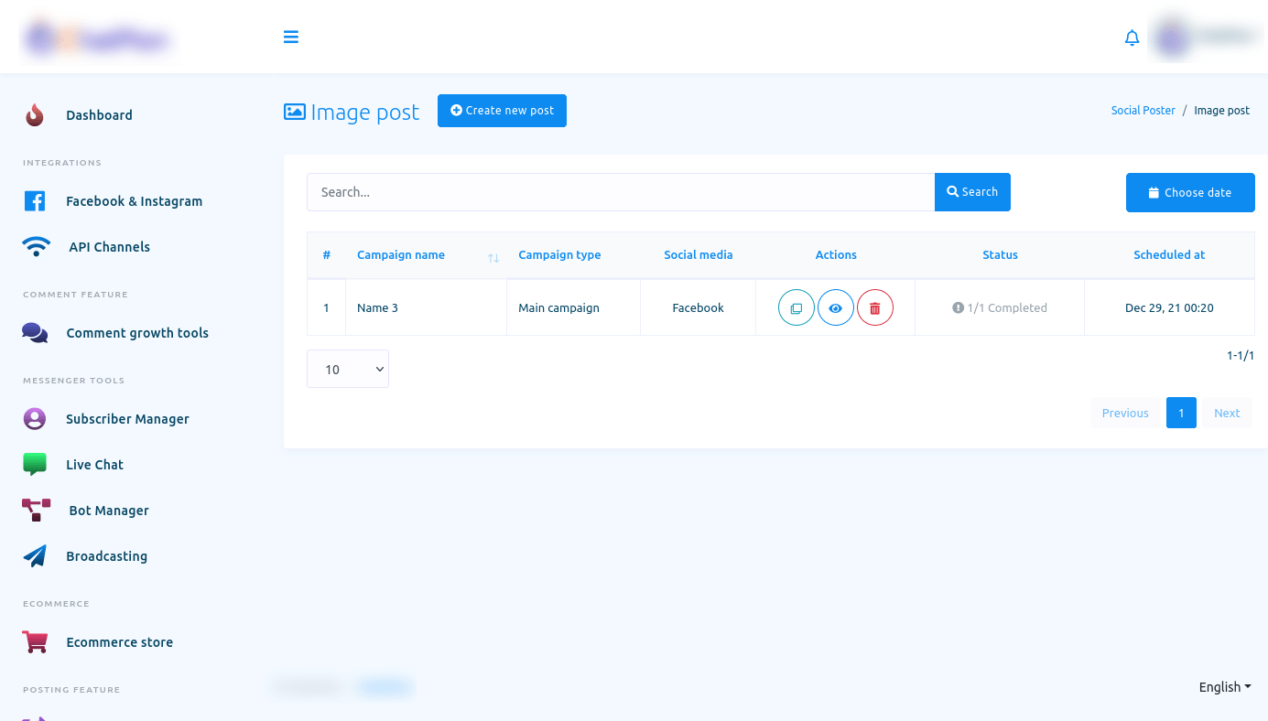Open Ecommerce store

point(119,642)
